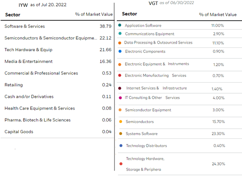
Task: Click the dot next to Communications Equipment
Action: (120, 33)
